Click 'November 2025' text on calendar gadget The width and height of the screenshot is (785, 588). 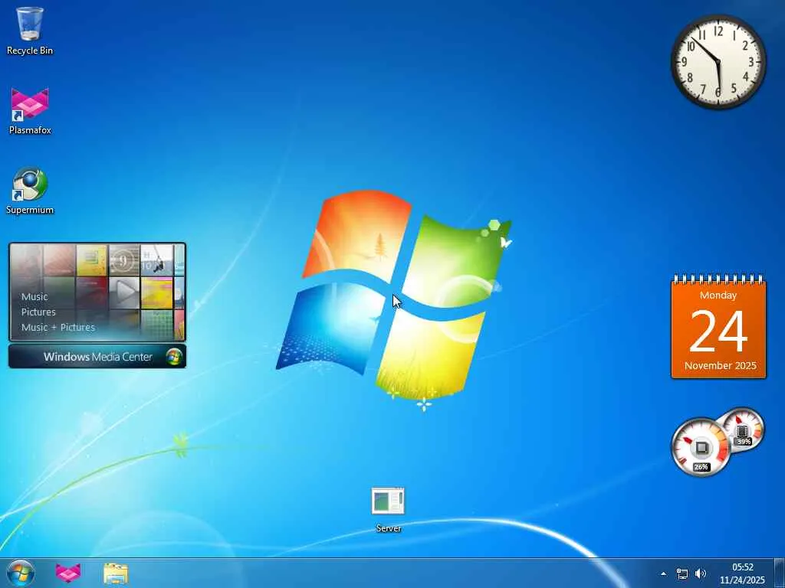coord(720,365)
